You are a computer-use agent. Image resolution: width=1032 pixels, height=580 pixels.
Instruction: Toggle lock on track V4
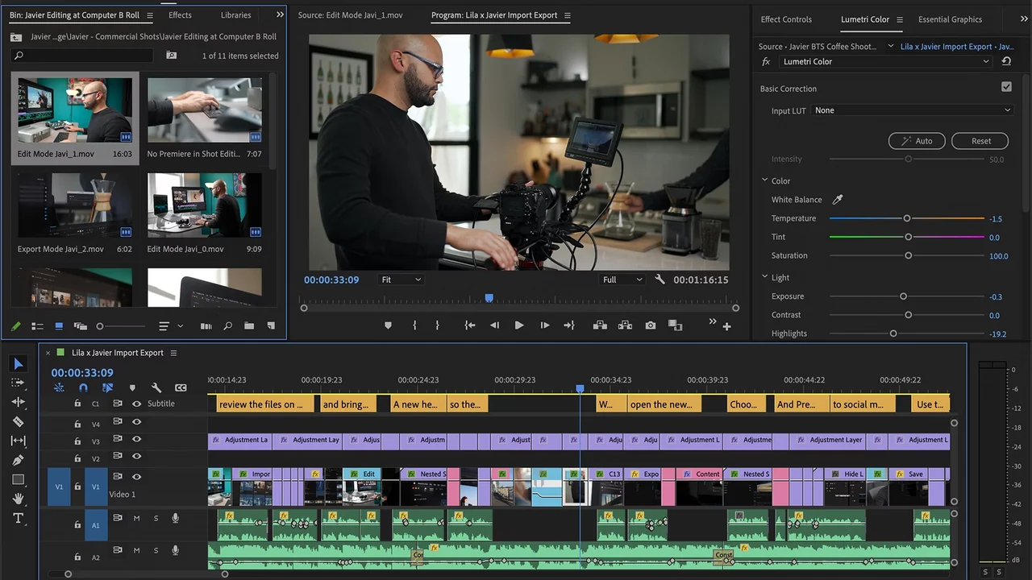77,423
